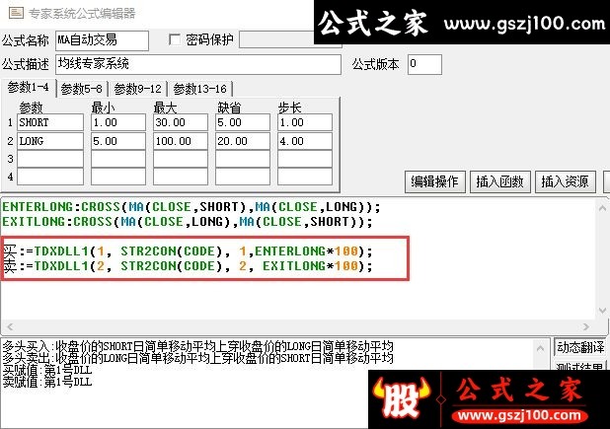Screen dimensions: 610x429
Task: Click the 公式版本 input field
Action: tap(424, 64)
